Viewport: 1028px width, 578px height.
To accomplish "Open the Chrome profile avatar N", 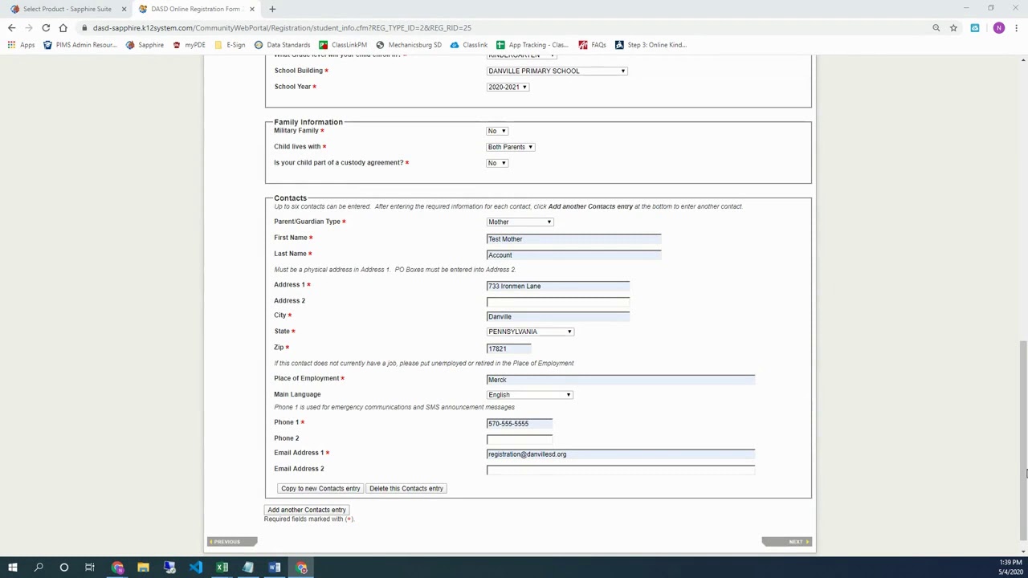I will [998, 28].
